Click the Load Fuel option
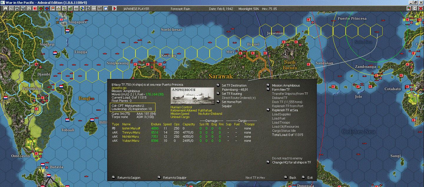Viewport: 424px width, 187px height. point(278,118)
